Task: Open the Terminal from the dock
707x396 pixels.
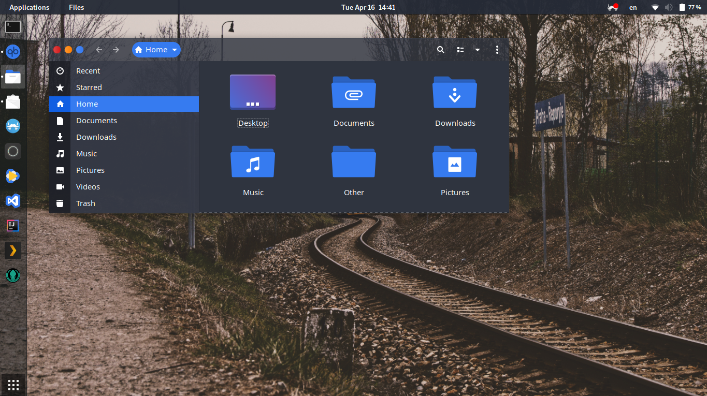Action: tap(12, 26)
